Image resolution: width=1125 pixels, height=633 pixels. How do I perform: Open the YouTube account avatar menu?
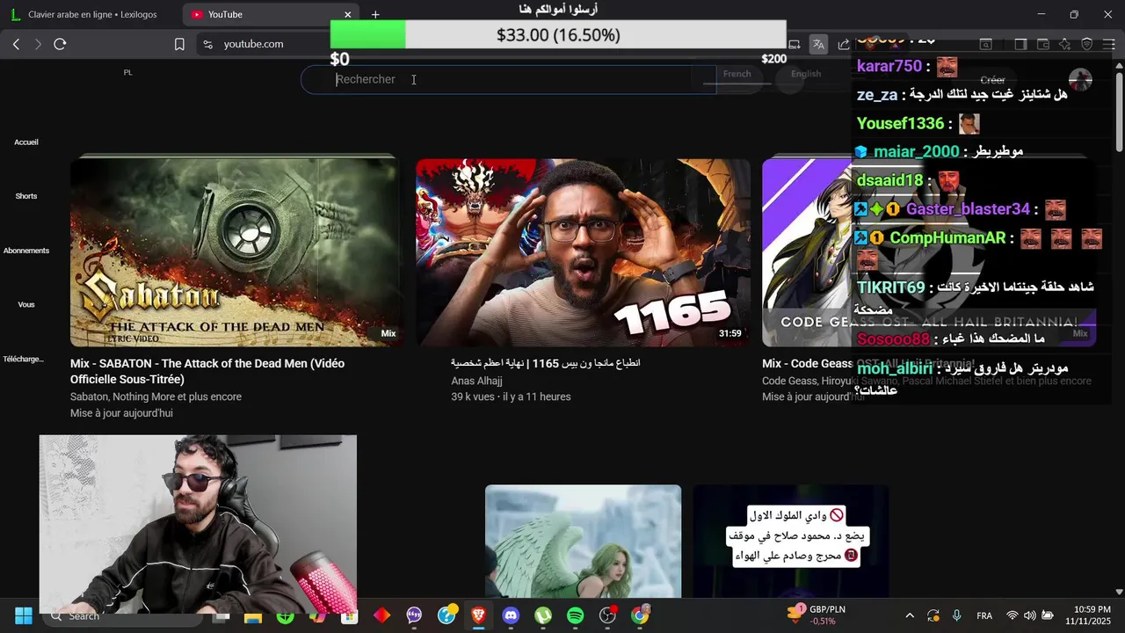[1080, 80]
